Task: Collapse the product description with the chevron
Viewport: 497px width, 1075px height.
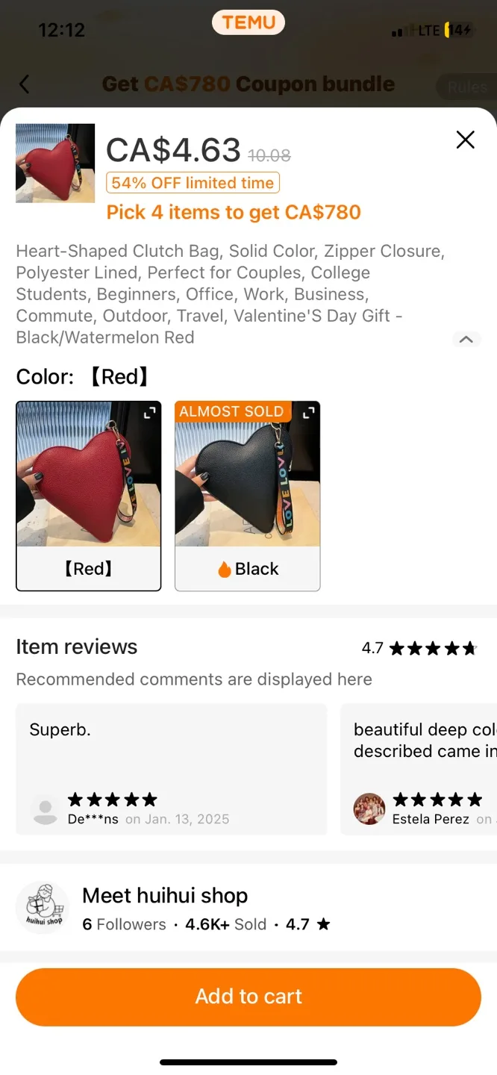Action: (466, 340)
